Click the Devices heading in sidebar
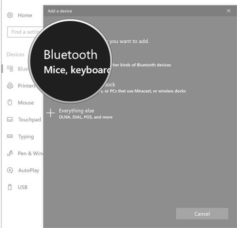The width and height of the screenshot is (237, 228). (16, 55)
